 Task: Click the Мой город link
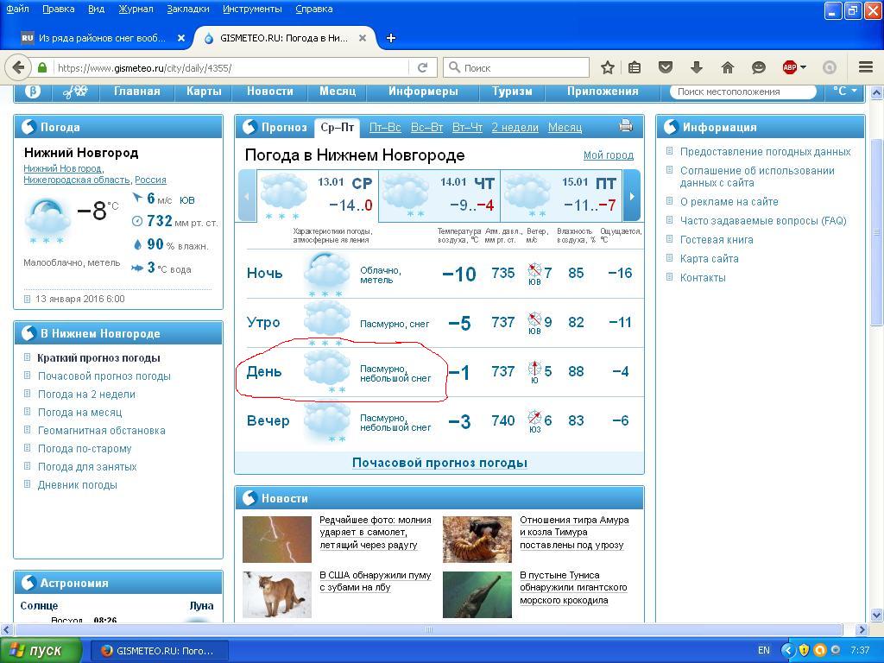608,155
